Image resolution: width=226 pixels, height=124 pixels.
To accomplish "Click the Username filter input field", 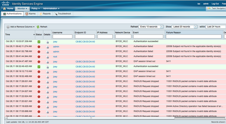I will coord(62,37).
